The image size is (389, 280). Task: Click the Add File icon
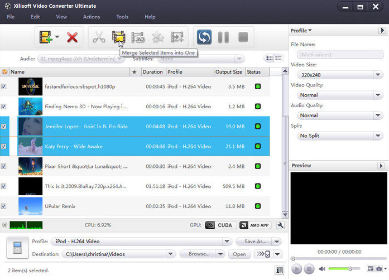46,37
